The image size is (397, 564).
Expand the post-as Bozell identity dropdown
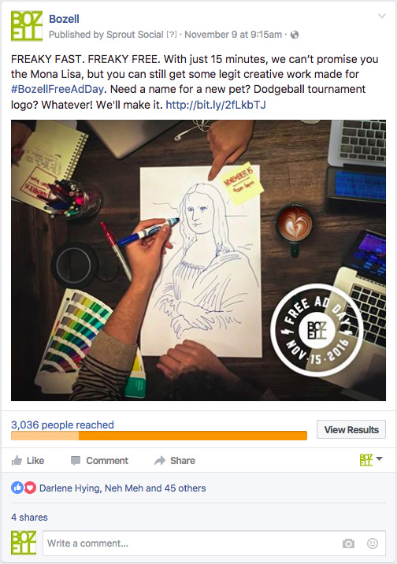click(x=371, y=460)
